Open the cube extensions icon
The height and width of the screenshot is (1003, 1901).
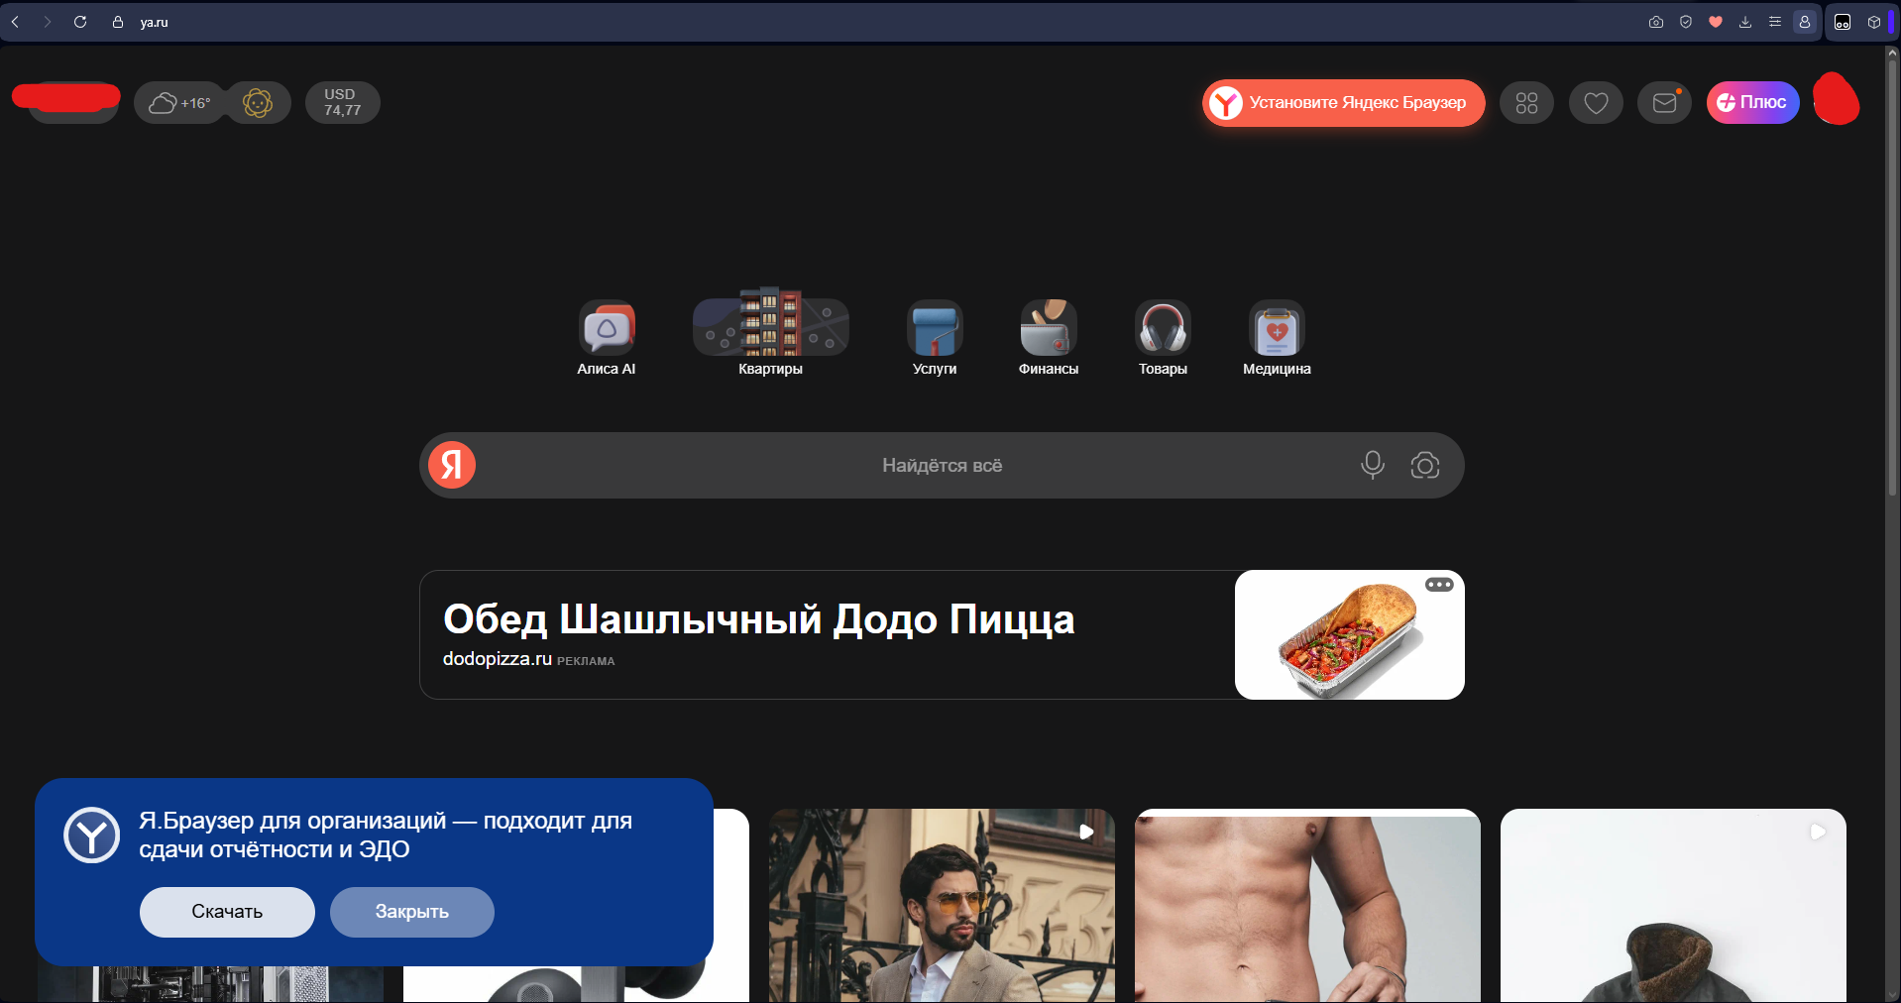click(x=1874, y=22)
